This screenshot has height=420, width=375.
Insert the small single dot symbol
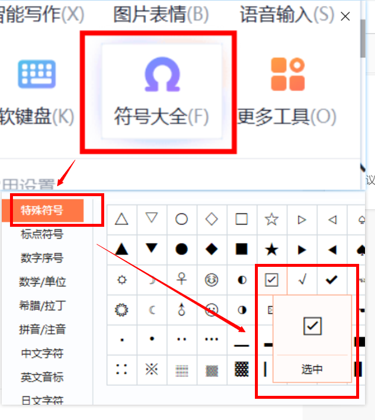(122, 340)
